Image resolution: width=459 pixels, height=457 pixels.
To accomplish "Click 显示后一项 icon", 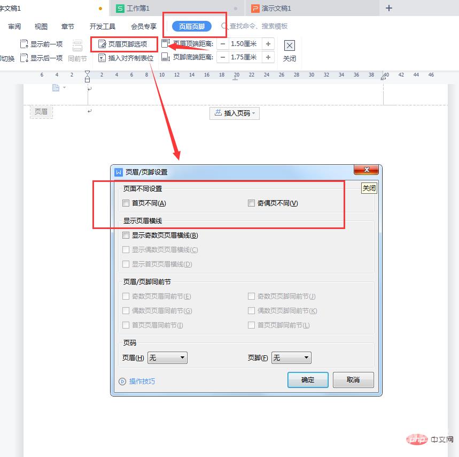I will 24,58.
